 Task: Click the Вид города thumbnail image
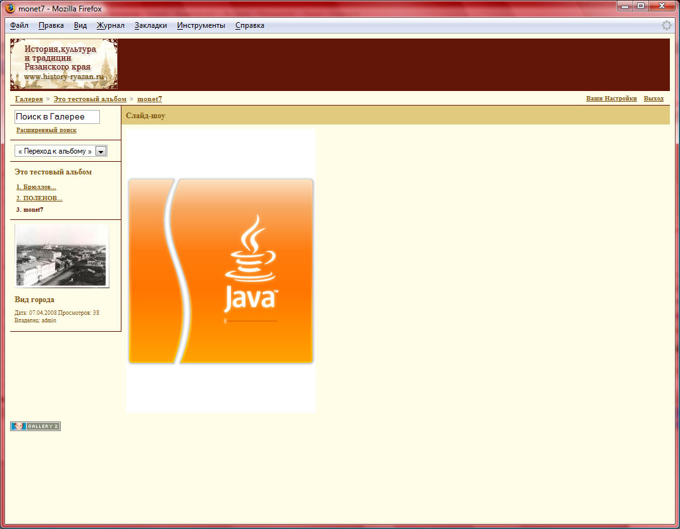[61, 255]
